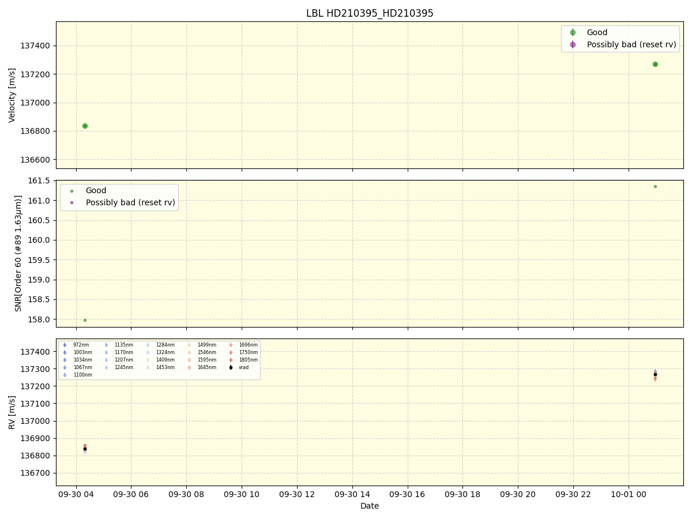Click the 1100nm legend marker
692x519 pixels.
point(65,375)
